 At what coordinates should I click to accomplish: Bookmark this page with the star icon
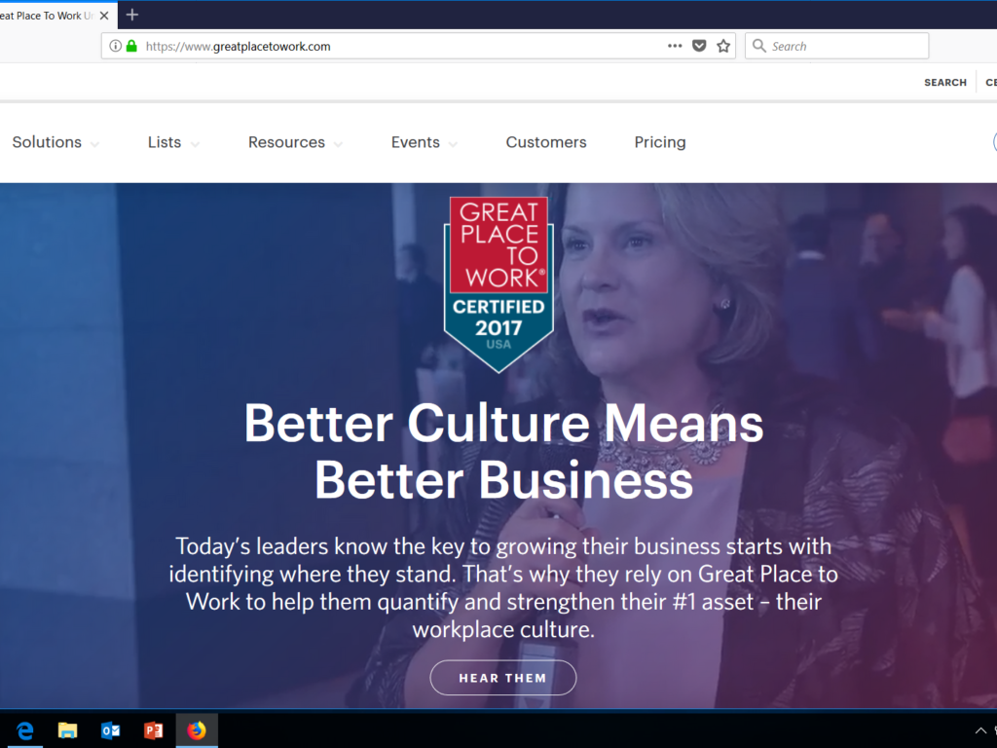(x=723, y=46)
